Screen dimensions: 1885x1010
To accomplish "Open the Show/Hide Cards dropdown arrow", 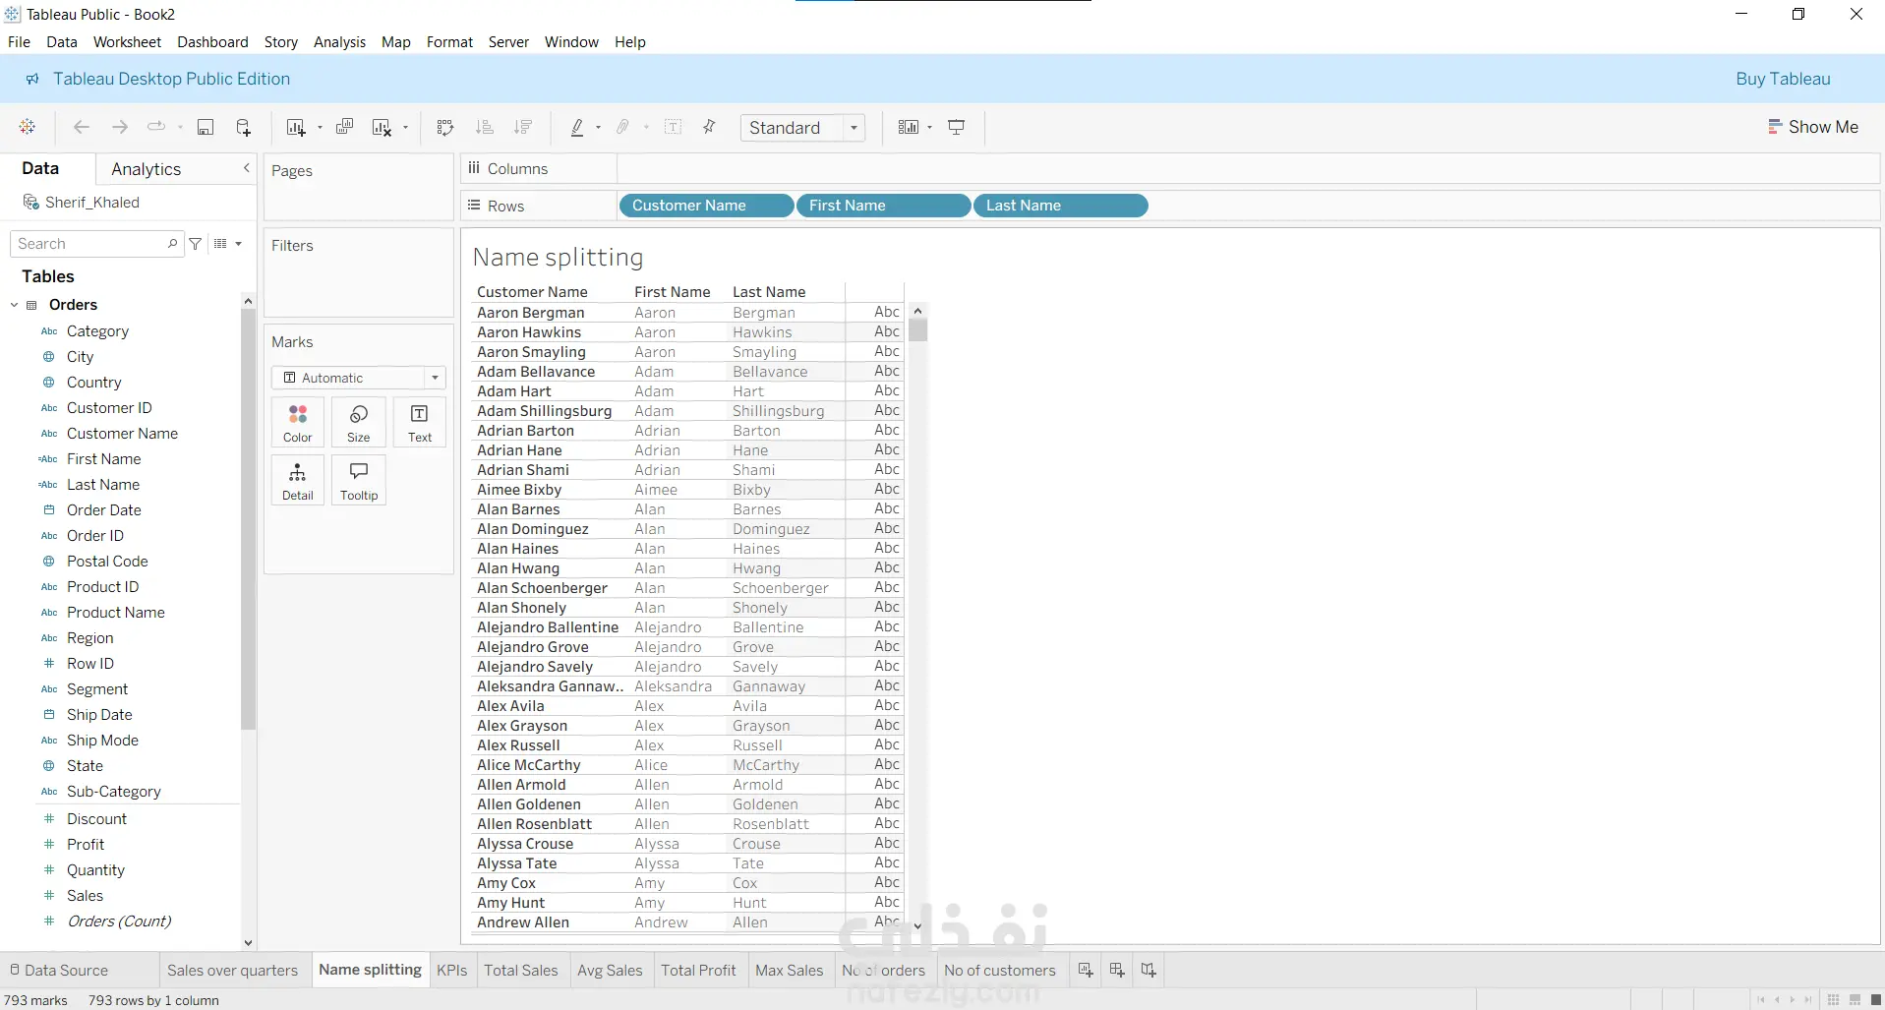I will tap(929, 128).
